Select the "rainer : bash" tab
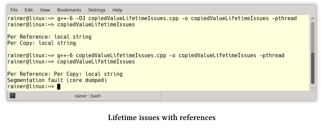322x130 pixels. tap(87, 96)
